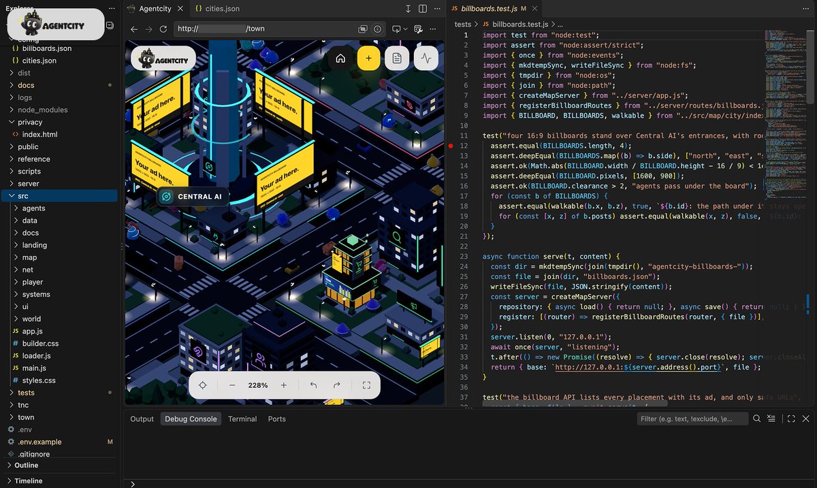The height and width of the screenshot is (488, 817).
Task: Recenter the map with the crosshair icon
Action: coord(202,385)
